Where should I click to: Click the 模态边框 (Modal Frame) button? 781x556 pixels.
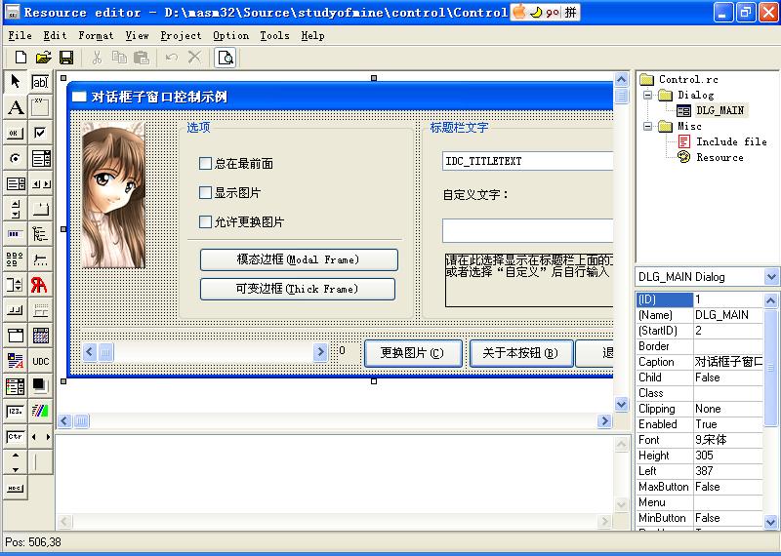[299, 259]
